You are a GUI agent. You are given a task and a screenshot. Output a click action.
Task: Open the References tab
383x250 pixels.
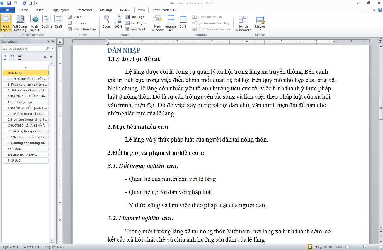pyautogui.click(x=84, y=10)
